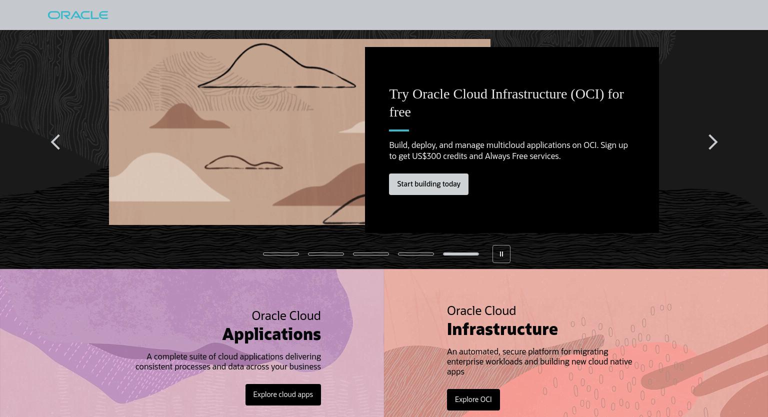This screenshot has width=768, height=417.
Task: Select the first carousel slide indicator
Action: [281, 254]
